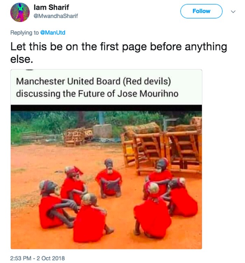The height and width of the screenshot is (263, 245).
Task: Click caption line 'Manchester United Board (Red devils)'
Action: (x=93, y=81)
